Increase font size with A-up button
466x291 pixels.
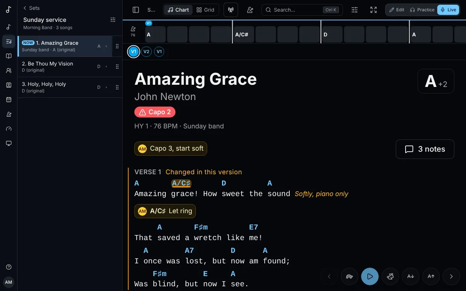coord(431,276)
